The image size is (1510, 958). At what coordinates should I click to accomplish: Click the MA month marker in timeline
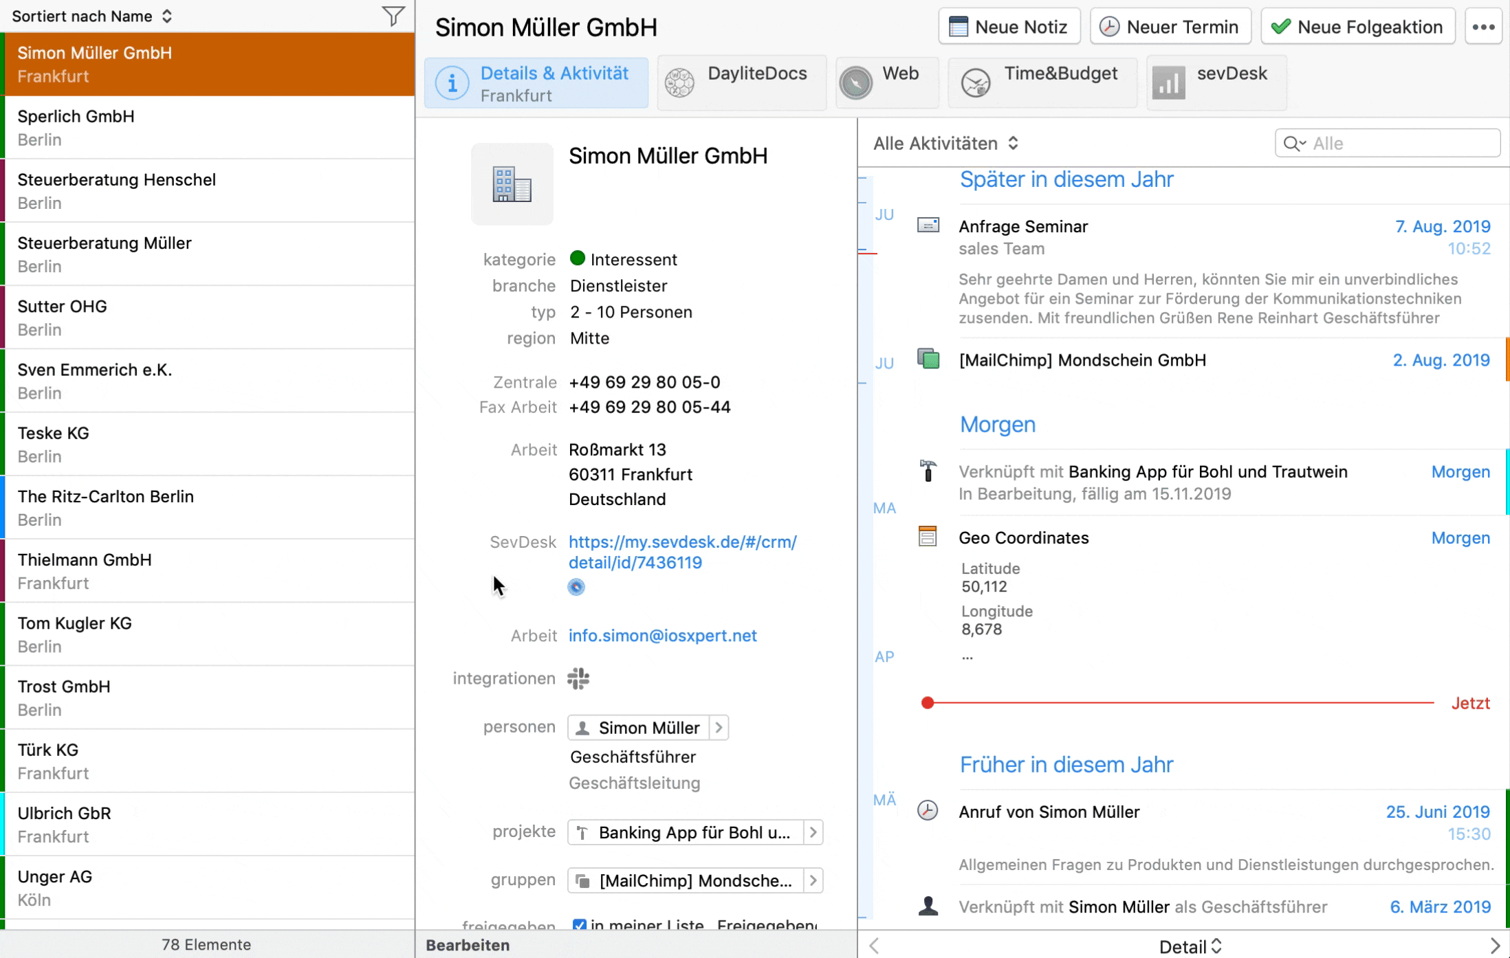(884, 508)
